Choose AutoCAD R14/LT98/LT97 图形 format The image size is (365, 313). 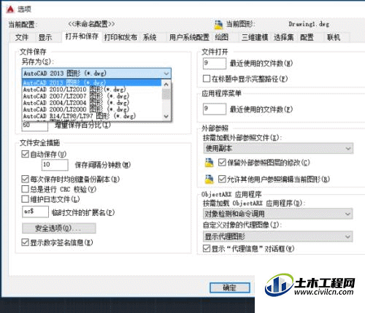[91, 116]
